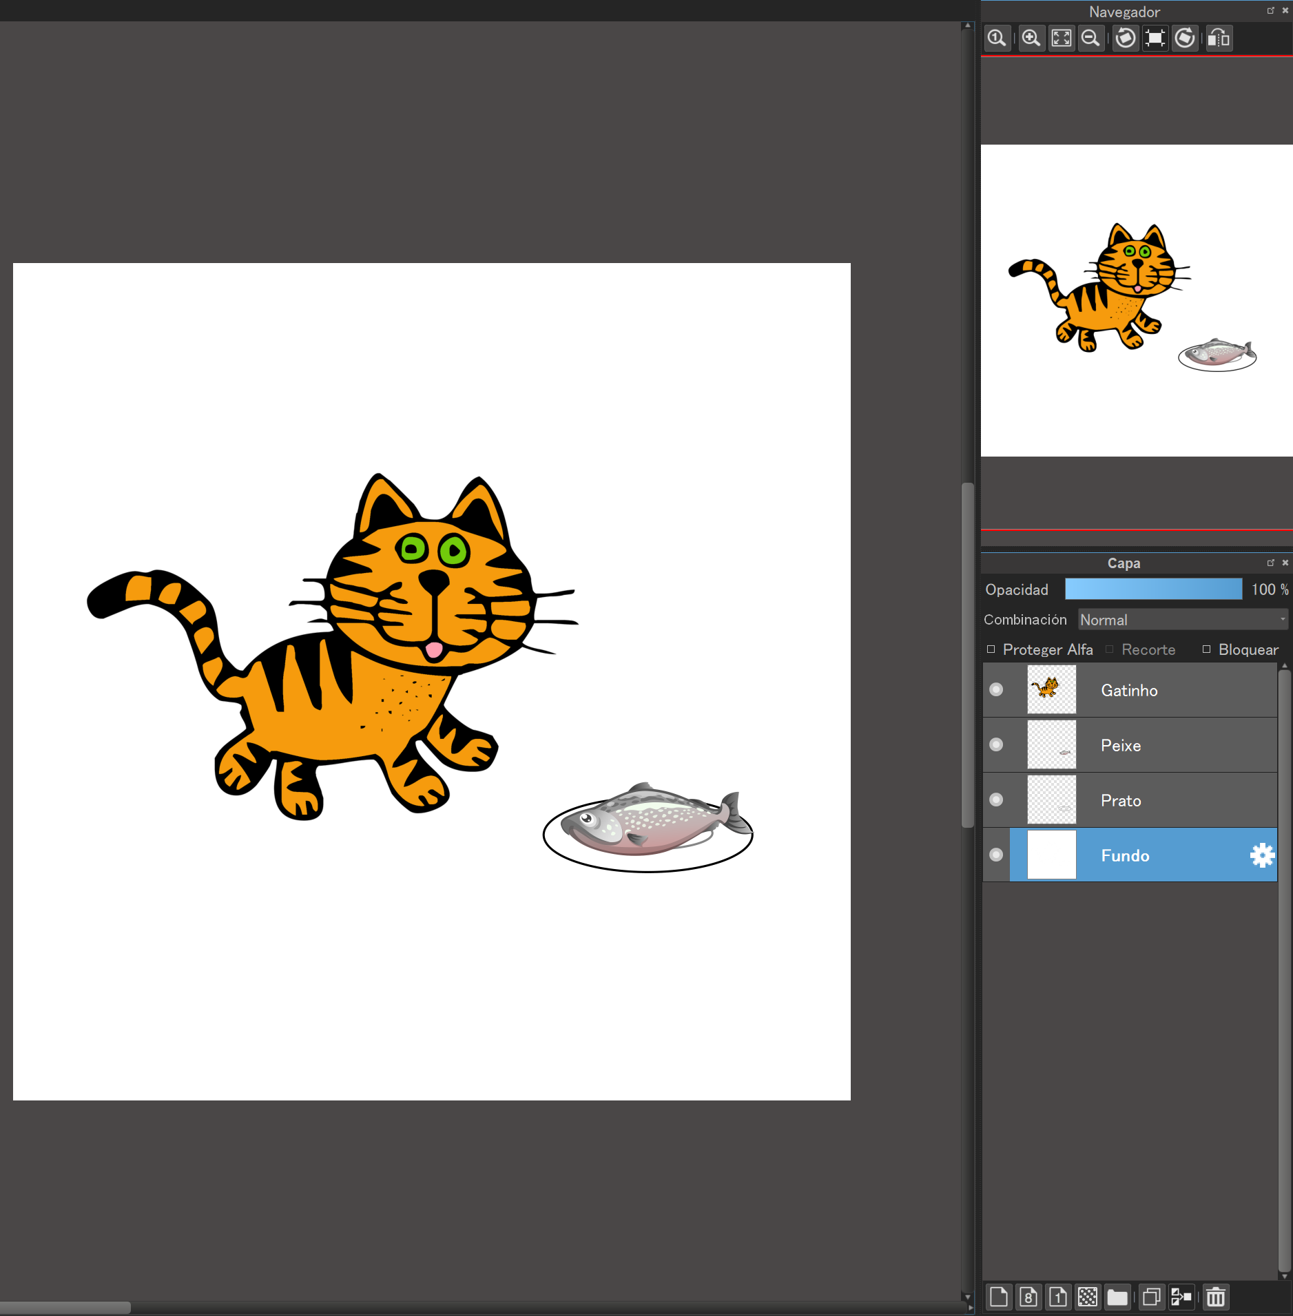1293x1316 pixels.
Task: Delete the selected layer with trash icon
Action: (1216, 1297)
